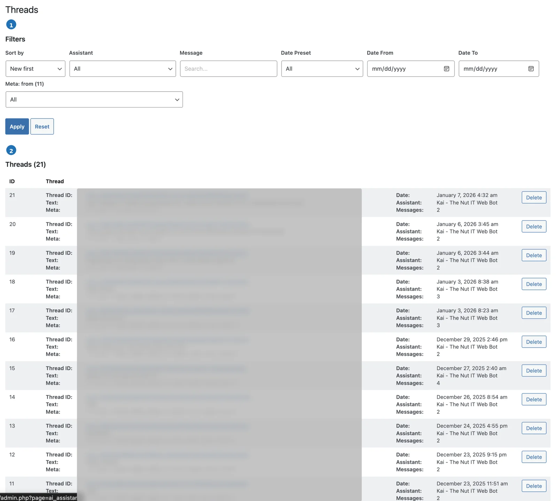Viewport: 557px width, 501px height.
Task: Remove thread 16 from December 29, 2025
Action: point(534,342)
